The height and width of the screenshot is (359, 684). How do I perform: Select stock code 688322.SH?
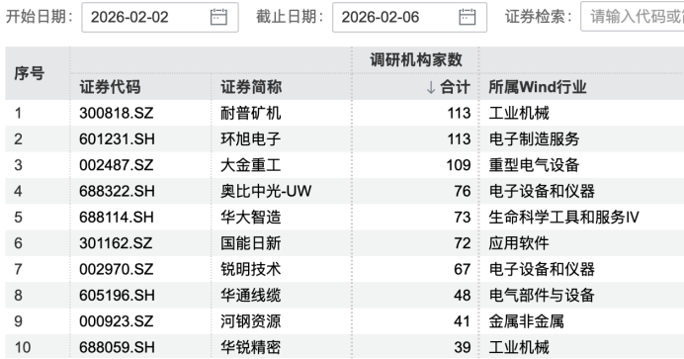(117, 191)
